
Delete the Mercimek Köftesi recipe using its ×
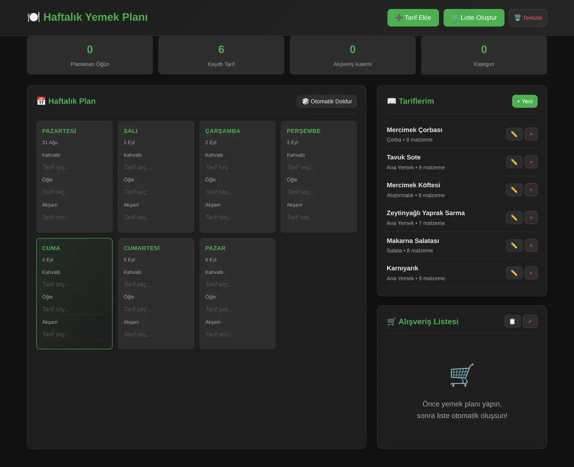pyautogui.click(x=531, y=190)
